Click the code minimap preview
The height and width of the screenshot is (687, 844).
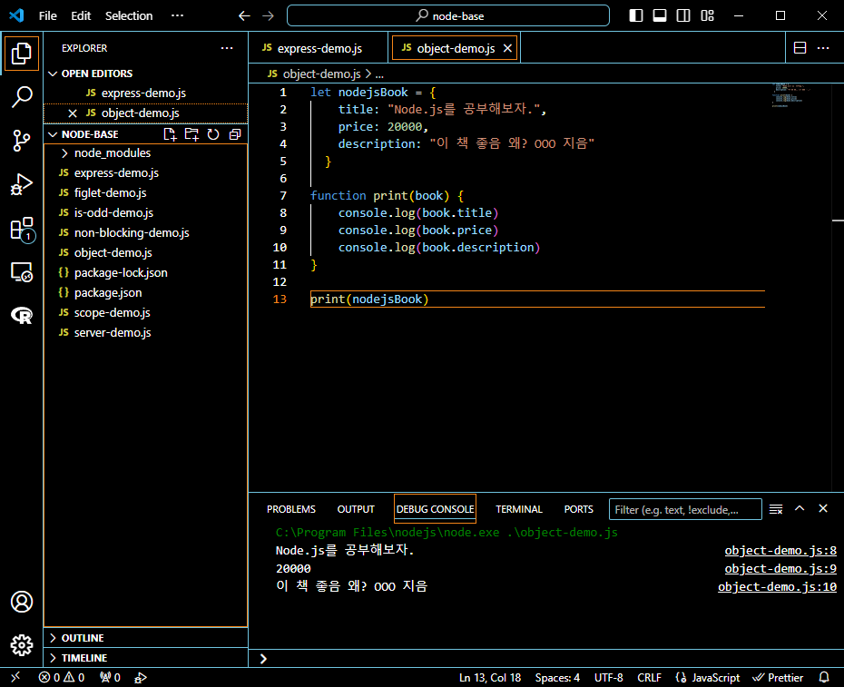tap(790, 95)
